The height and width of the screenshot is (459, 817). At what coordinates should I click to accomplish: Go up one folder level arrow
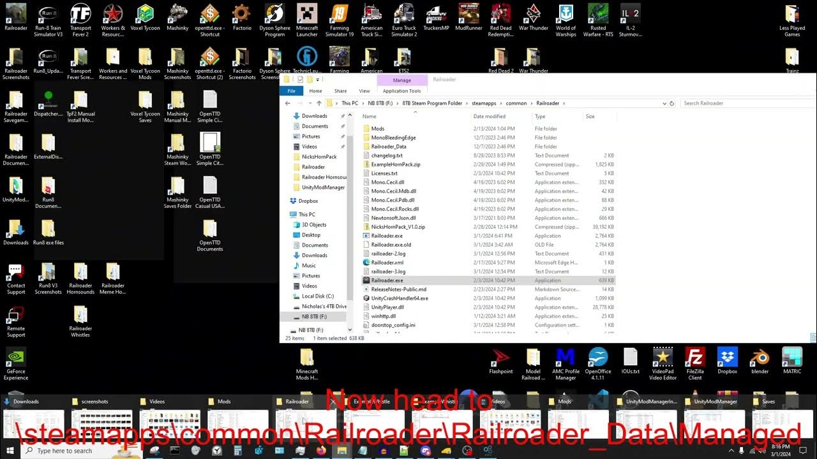click(x=319, y=103)
